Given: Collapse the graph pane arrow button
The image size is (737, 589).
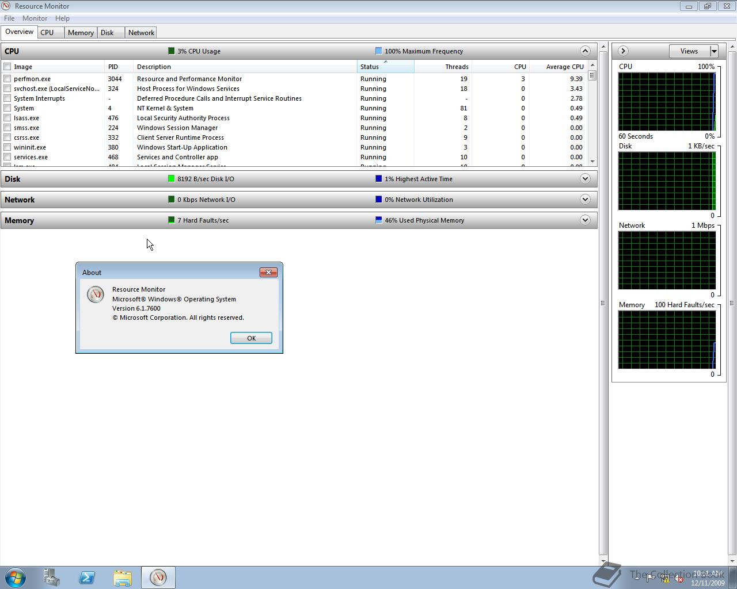Looking at the screenshot, I should (x=622, y=51).
